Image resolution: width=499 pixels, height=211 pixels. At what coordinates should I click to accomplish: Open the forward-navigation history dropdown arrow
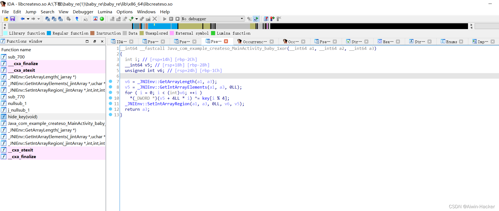[x=38, y=19]
